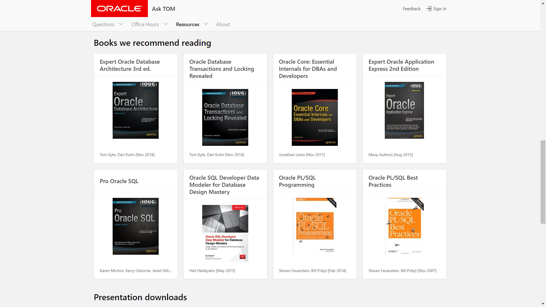
Task: Open the Resources dropdown arrow
Action: click(206, 24)
